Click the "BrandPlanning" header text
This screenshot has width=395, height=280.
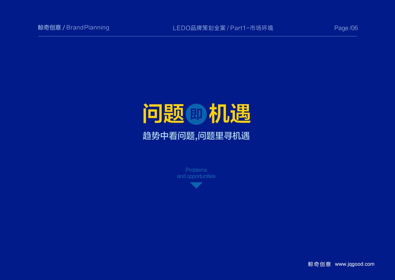[x=88, y=28]
